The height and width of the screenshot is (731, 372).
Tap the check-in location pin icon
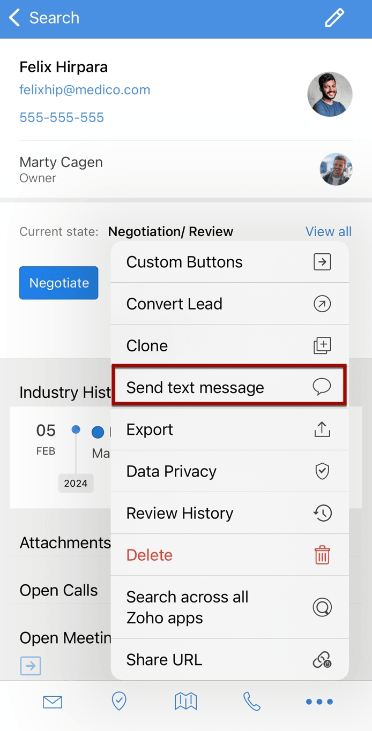tap(119, 702)
